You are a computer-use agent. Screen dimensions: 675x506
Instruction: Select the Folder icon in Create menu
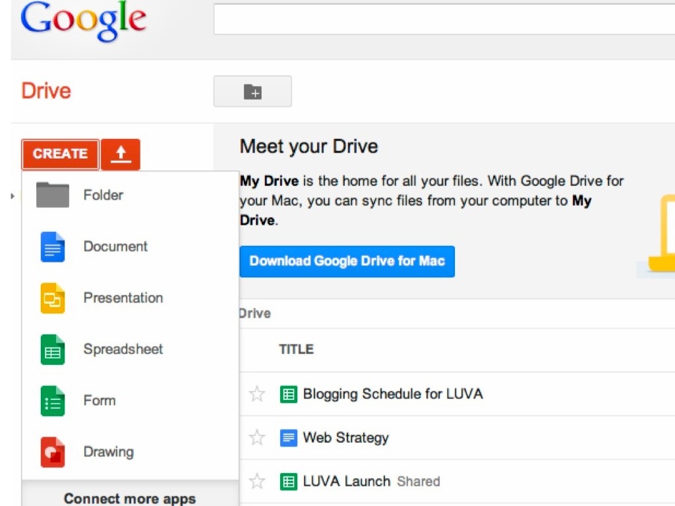(x=53, y=195)
